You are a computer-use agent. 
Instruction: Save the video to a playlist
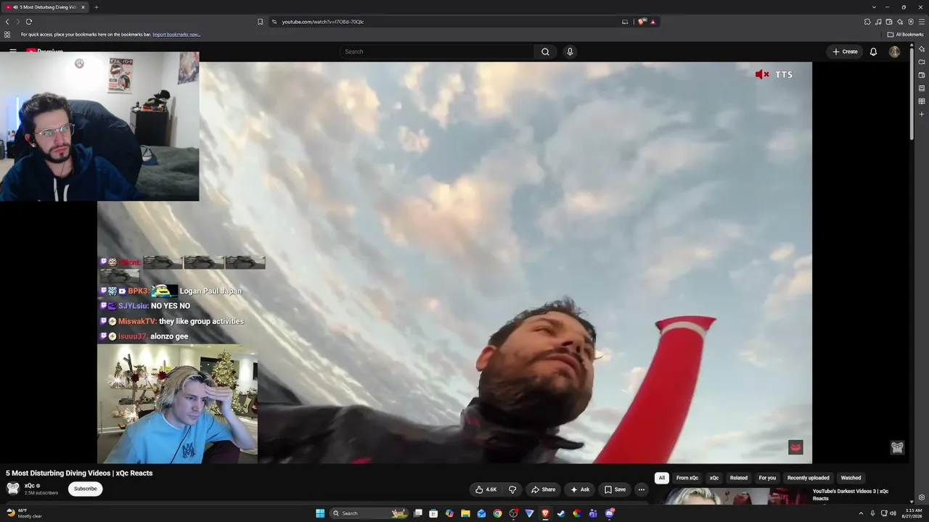coord(615,489)
